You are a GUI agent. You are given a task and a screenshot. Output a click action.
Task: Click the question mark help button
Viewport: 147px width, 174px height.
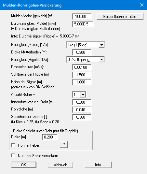coord(64,145)
